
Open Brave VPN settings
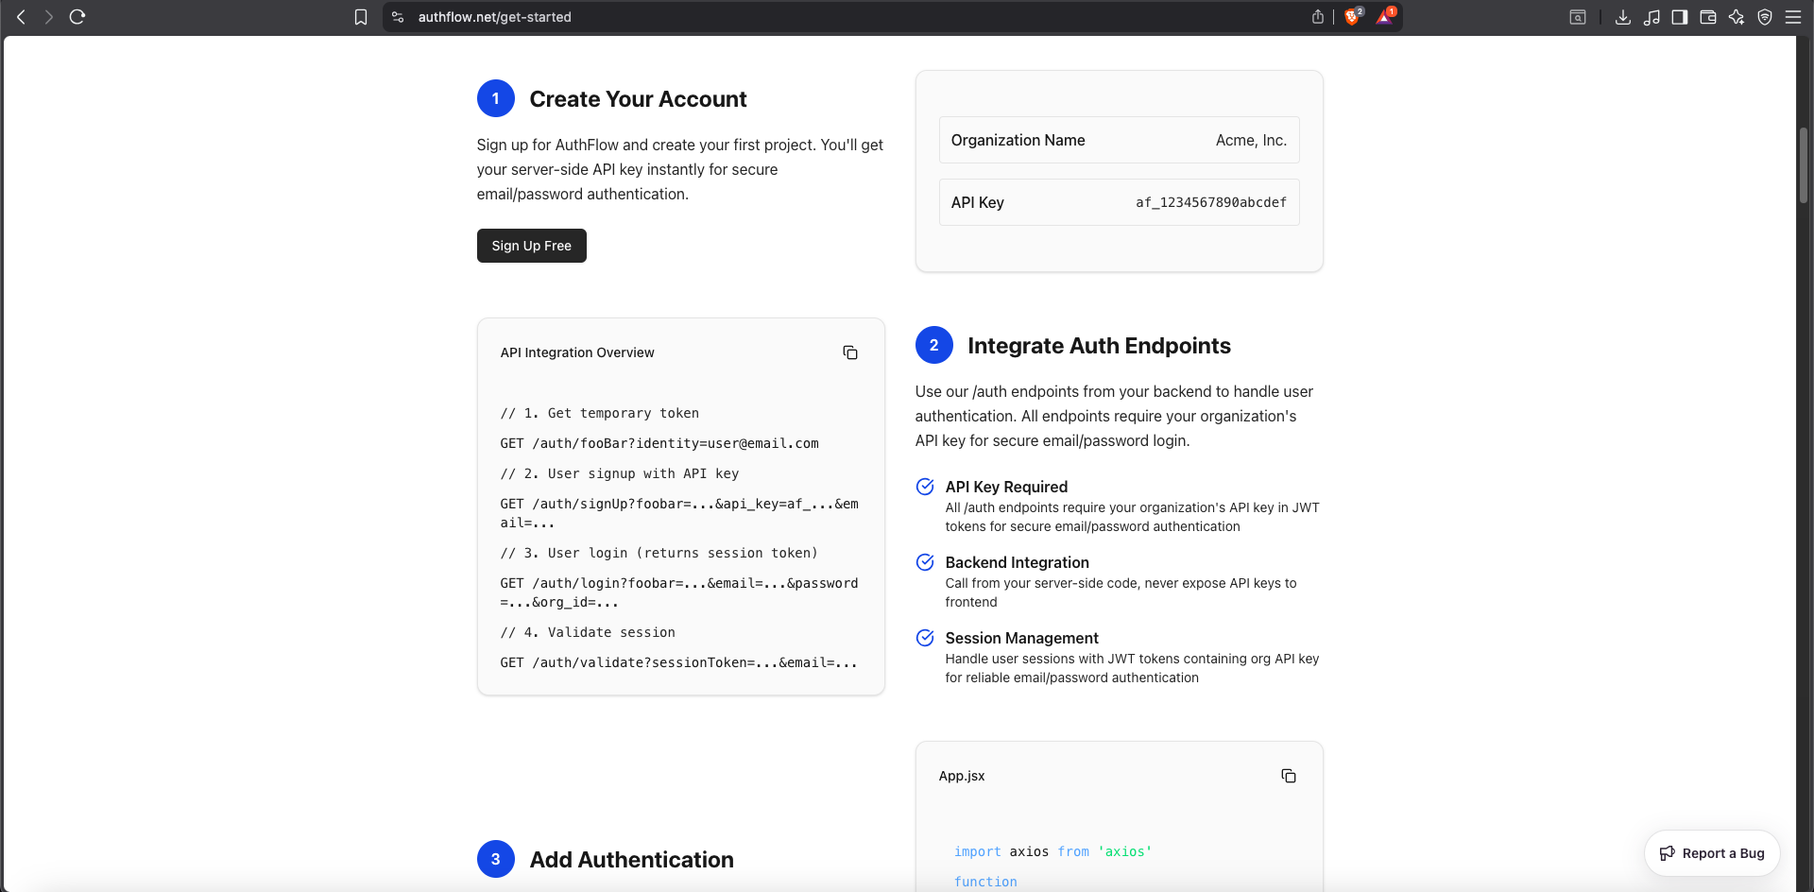click(x=1765, y=17)
